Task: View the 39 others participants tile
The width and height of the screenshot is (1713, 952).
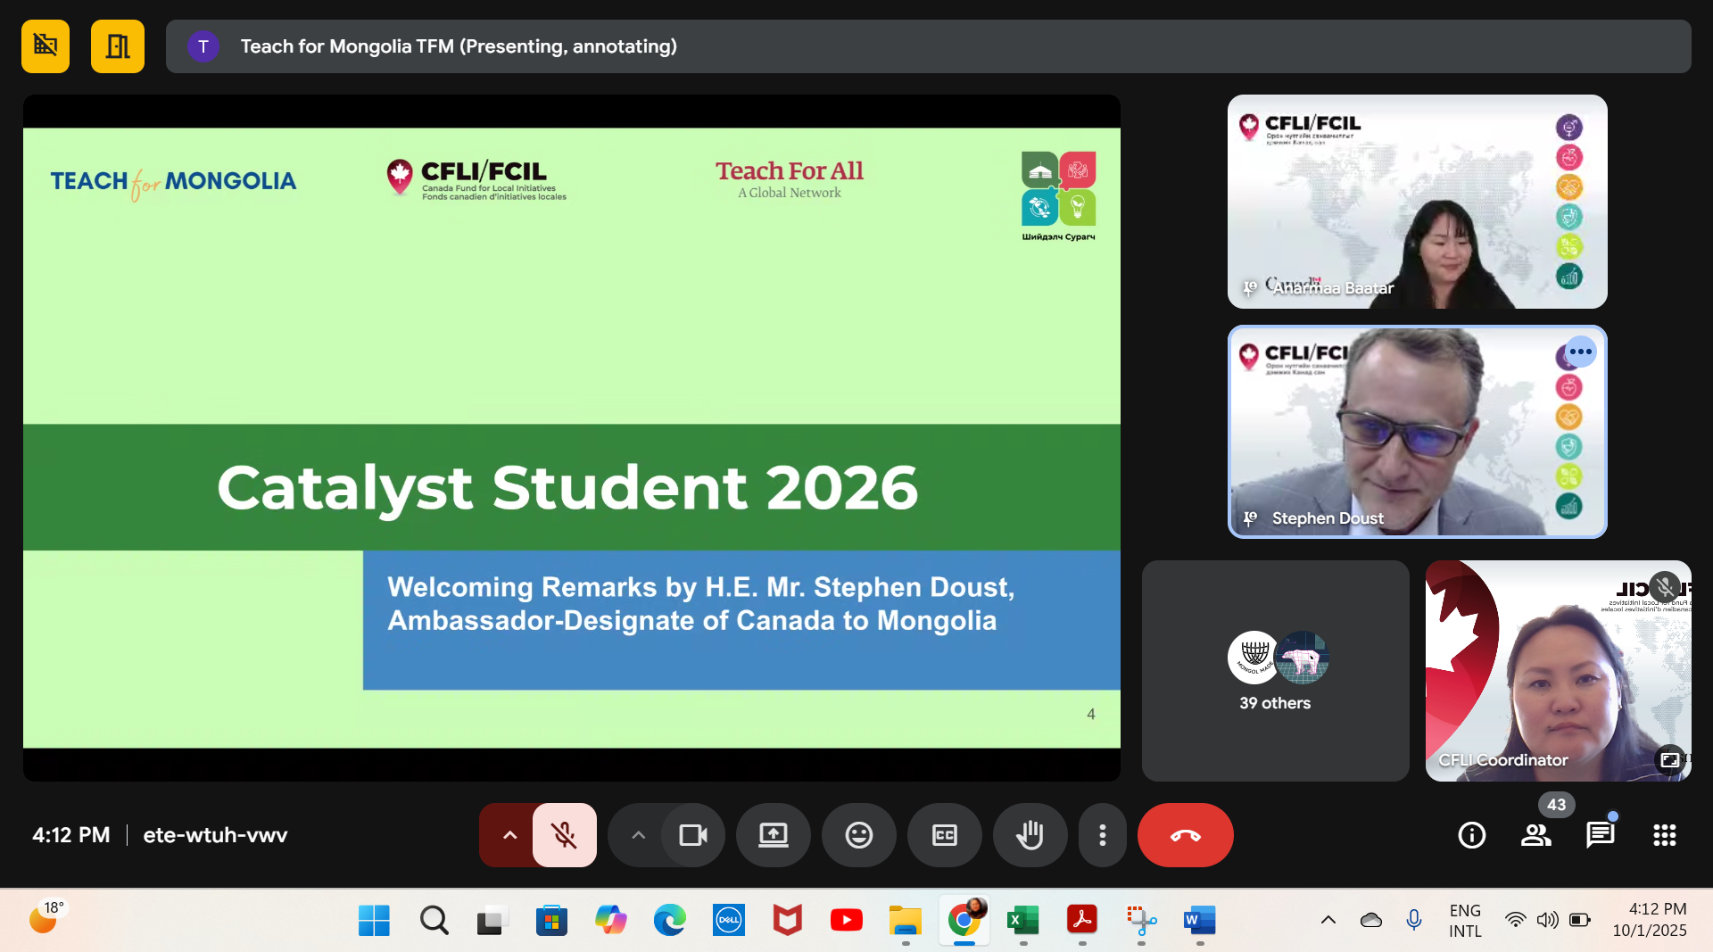Action: [x=1275, y=671]
